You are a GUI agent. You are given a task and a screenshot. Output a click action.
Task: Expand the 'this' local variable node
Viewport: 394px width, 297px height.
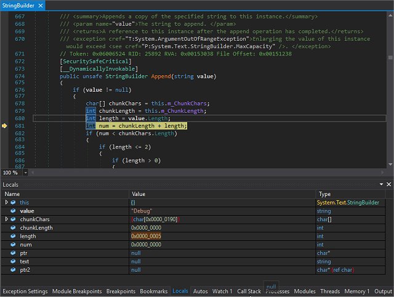tap(6, 202)
